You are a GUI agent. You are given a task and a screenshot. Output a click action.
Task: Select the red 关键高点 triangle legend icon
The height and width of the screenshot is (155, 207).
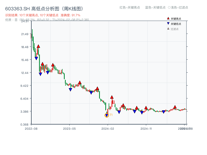coord(168,18)
